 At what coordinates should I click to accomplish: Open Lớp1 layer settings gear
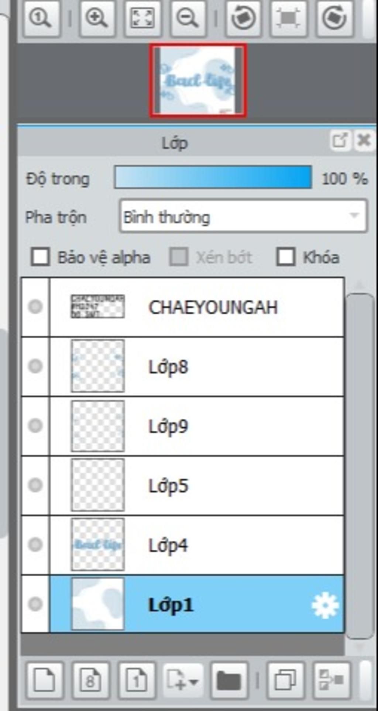click(325, 605)
